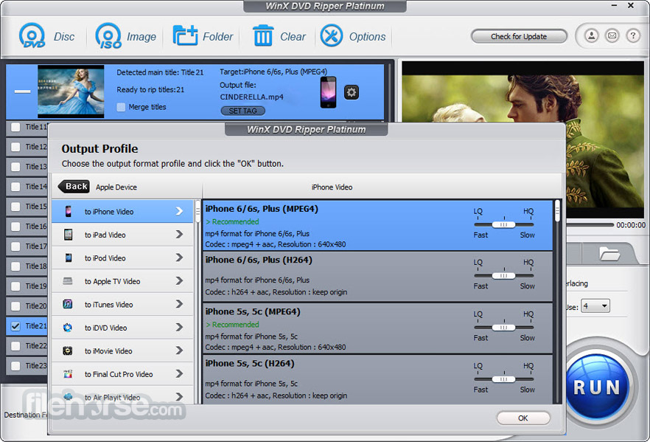Start ripping with the RUN button
The height and width of the screenshot is (442, 650).
click(596, 387)
